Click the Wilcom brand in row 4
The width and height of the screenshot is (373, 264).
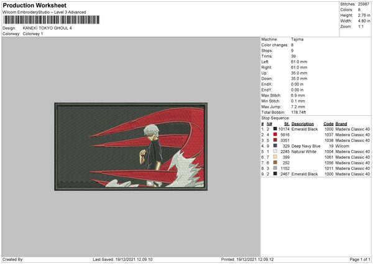point(342,146)
